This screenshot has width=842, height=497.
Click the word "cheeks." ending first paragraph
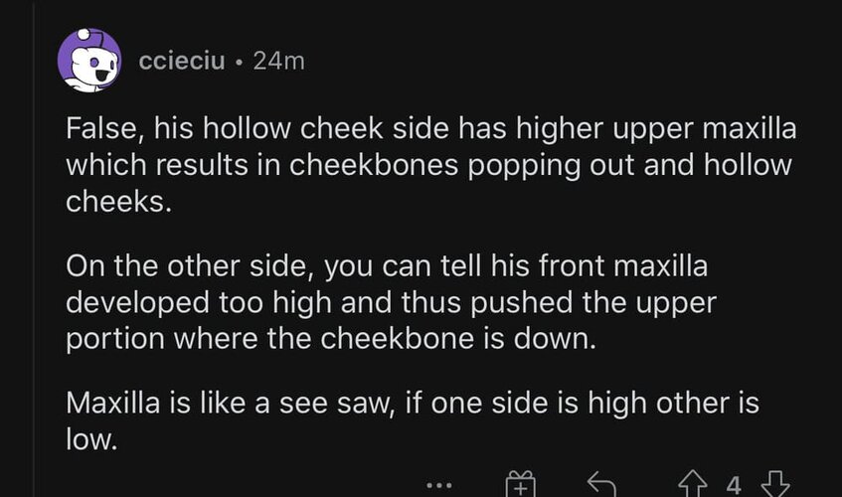coord(118,201)
